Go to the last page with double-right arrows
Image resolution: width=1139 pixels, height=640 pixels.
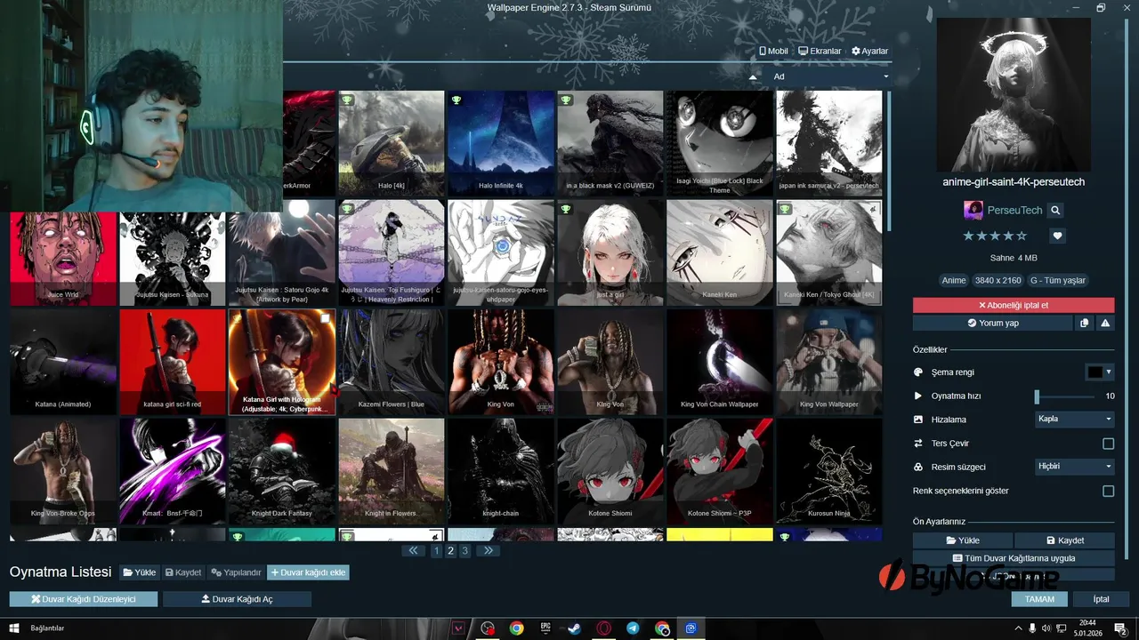click(x=488, y=551)
